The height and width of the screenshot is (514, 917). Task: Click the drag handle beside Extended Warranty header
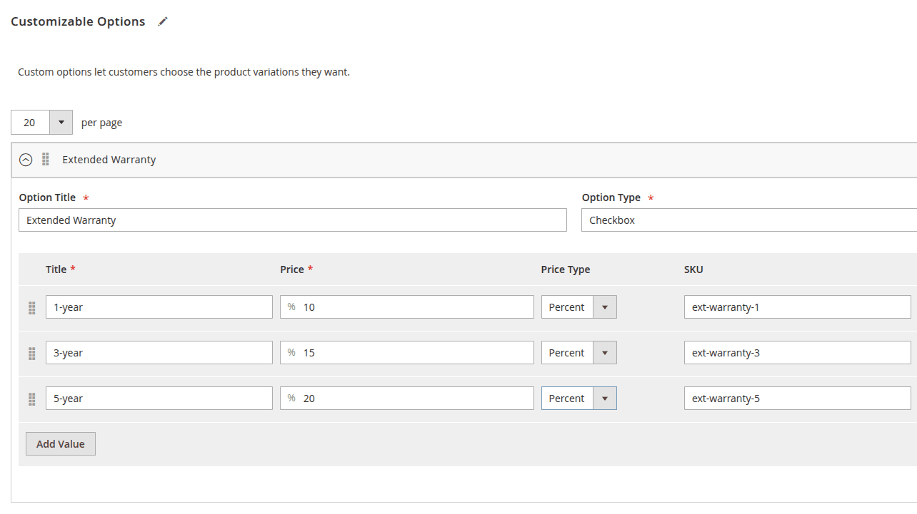pyautogui.click(x=46, y=159)
